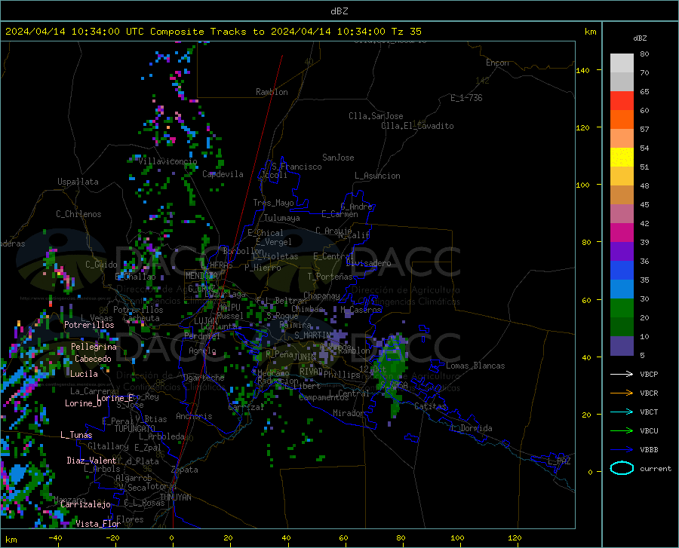Select the light gray swatch below 80
679x548 pixels.
point(622,63)
